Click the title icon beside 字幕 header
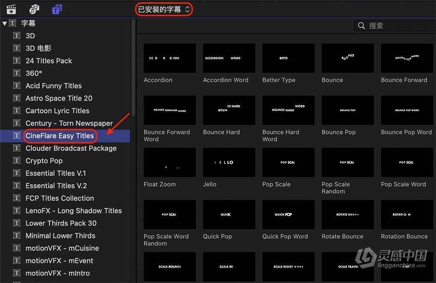The image size is (436, 283). [x=12, y=23]
